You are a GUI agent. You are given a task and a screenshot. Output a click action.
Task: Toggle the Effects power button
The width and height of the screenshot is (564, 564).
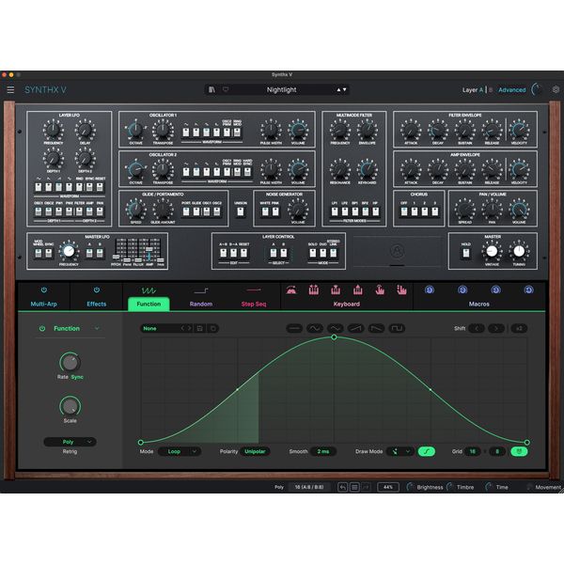97,290
